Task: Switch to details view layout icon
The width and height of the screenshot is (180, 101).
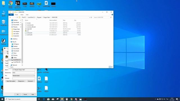Action: [x=110, y=67]
